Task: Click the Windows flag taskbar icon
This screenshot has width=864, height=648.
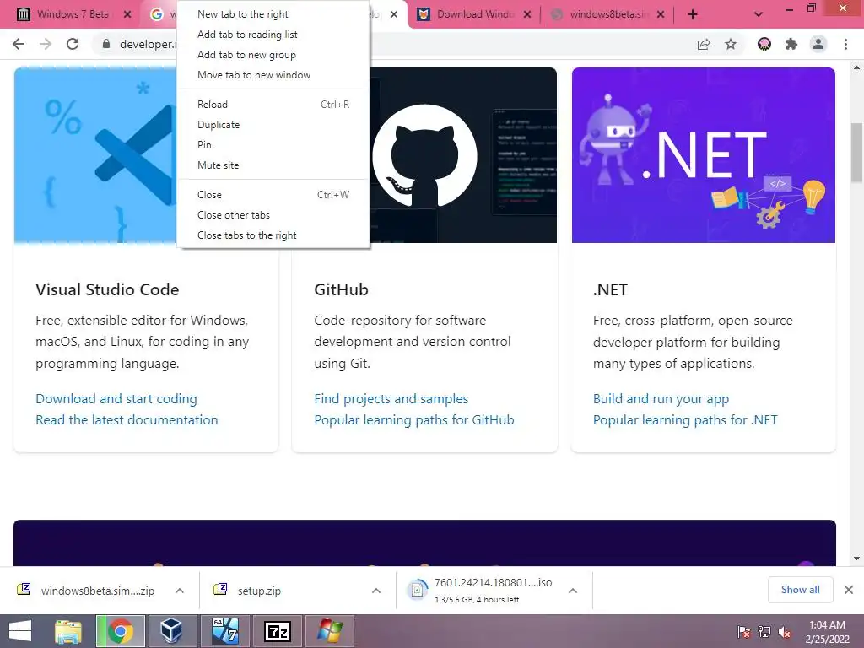Action: (329, 631)
